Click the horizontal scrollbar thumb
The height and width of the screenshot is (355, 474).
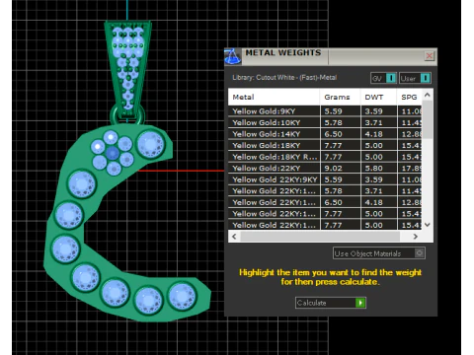320,237
